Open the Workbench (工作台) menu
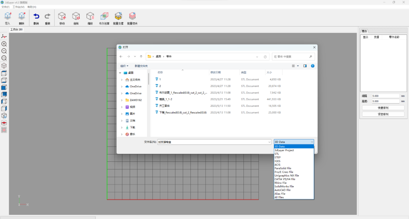Image resolution: width=409 pixels, height=219 pixels. [x=18, y=7]
